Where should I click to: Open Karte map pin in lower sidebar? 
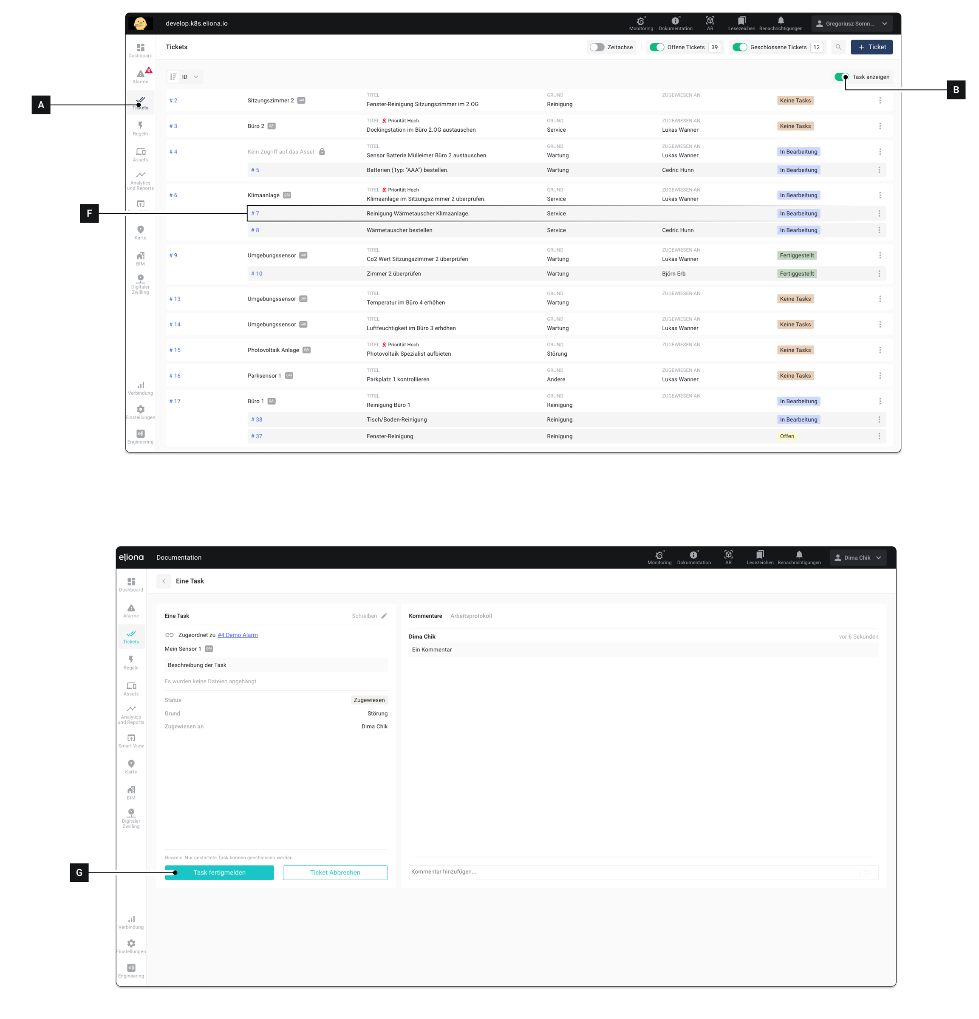131,763
